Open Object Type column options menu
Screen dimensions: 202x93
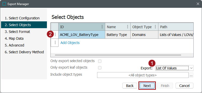(155, 27)
